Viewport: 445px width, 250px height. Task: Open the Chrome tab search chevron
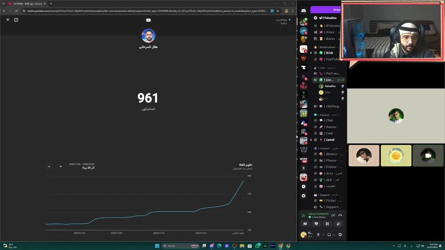[4, 3]
